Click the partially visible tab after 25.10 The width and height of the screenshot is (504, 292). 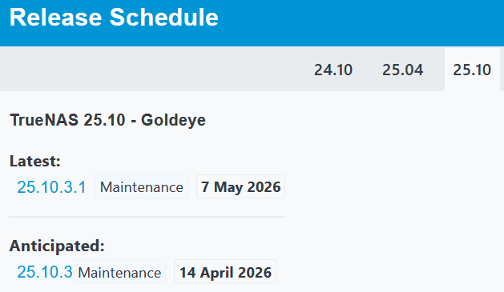coord(502,70)
